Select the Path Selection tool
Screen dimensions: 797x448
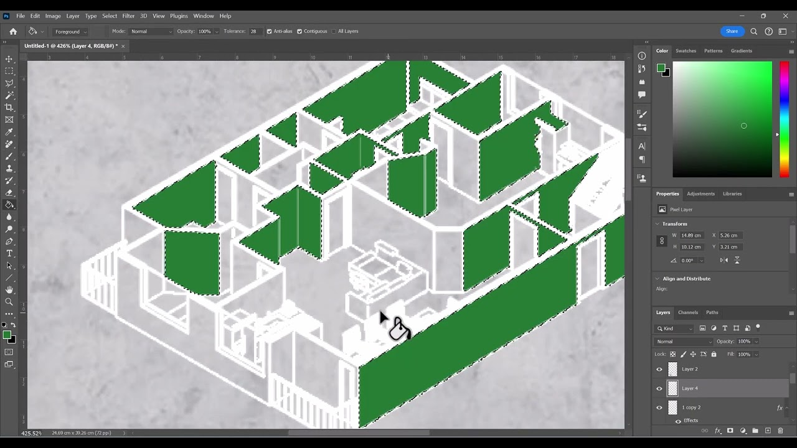pos(9,265)
